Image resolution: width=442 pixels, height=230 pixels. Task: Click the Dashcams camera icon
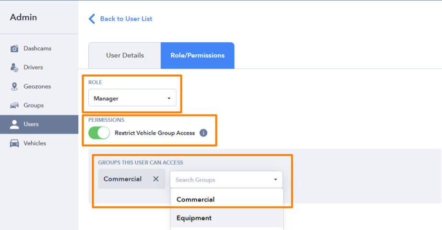14,49
